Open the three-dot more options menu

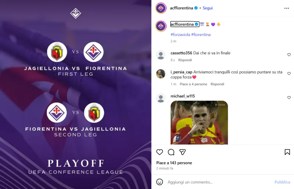click(x=287, y=8)
